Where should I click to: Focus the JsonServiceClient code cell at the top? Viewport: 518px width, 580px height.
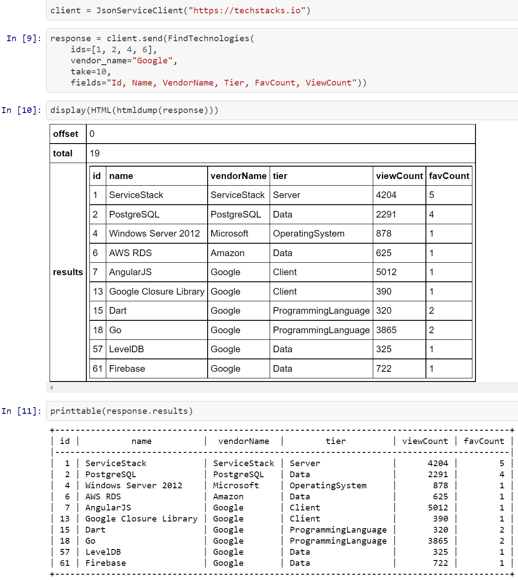click(x=282, y=10)
